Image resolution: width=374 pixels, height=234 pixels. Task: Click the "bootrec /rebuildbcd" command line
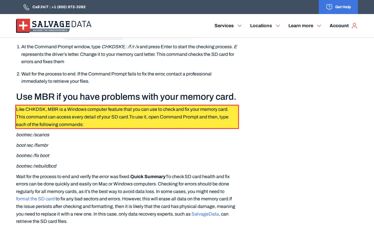36,166
